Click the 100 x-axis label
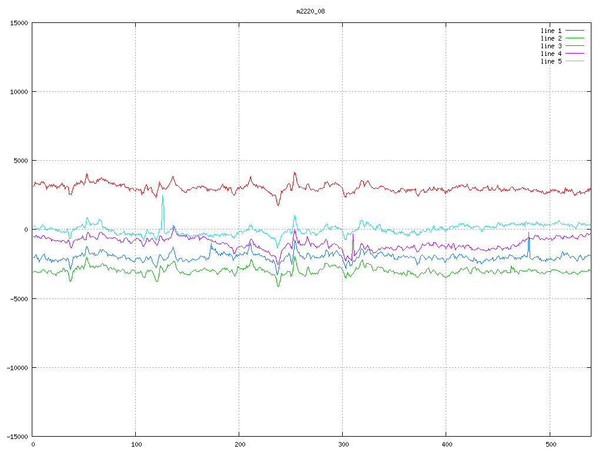This screenshot has width=602, height=452. [136, 445]
